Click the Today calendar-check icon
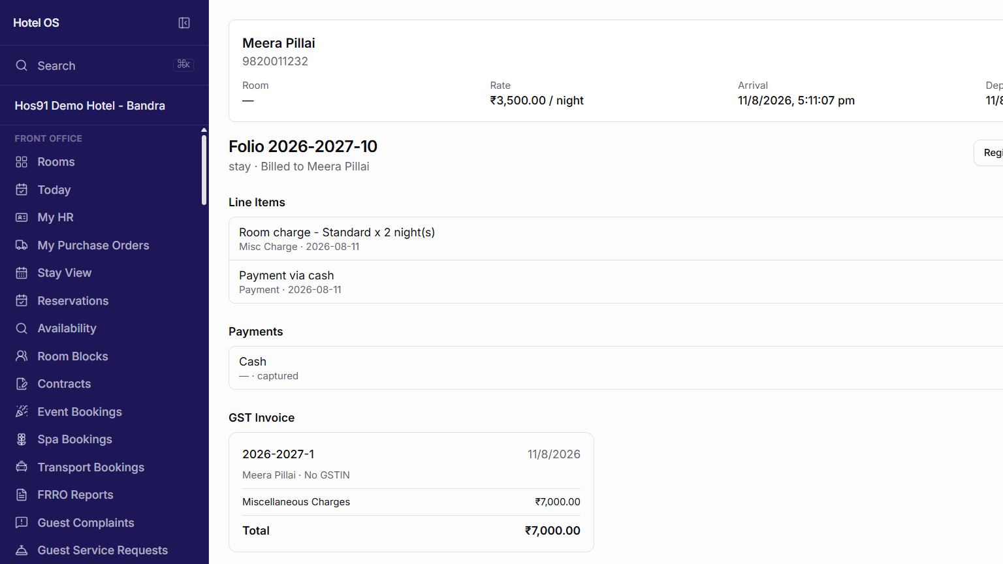Screen dimensions: 1003x564 pos(22,189)
